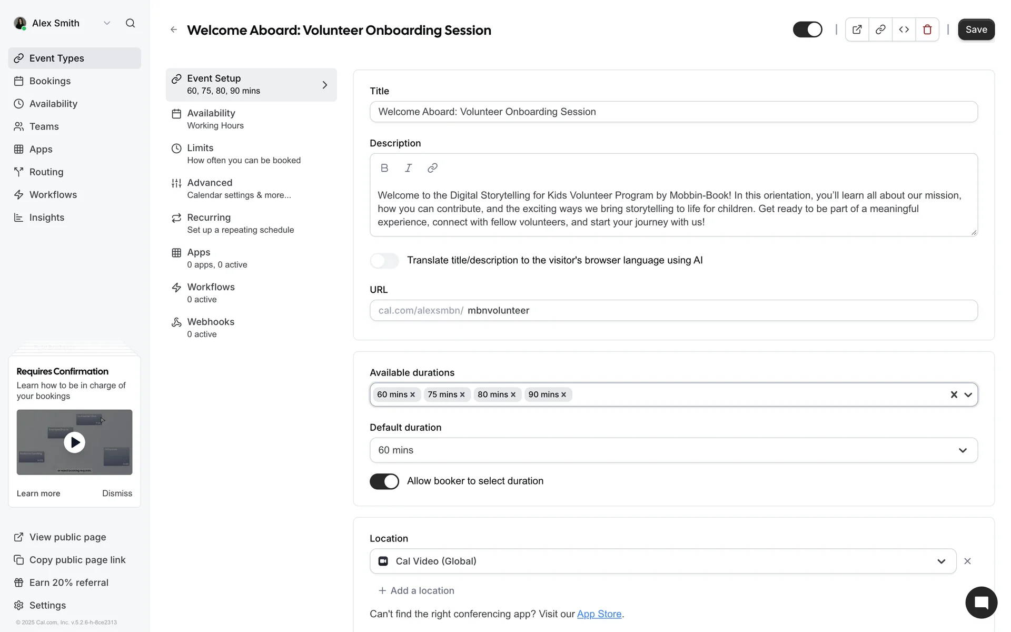
Task: Click the insert link icon in Description
Action: point(432,168)
